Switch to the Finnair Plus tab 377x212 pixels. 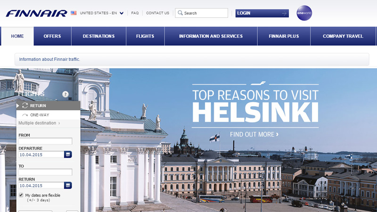(284, 36)
